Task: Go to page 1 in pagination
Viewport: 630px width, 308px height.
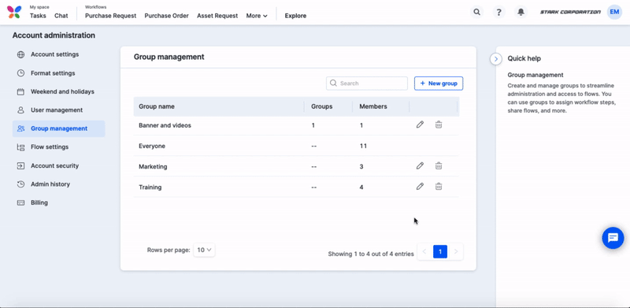Action: (440, 252)
